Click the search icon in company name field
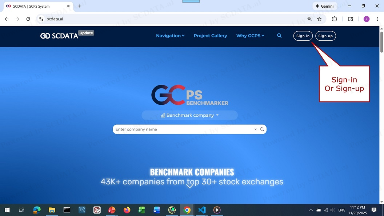This screenshot has height=216, width=384. (262, 129)
